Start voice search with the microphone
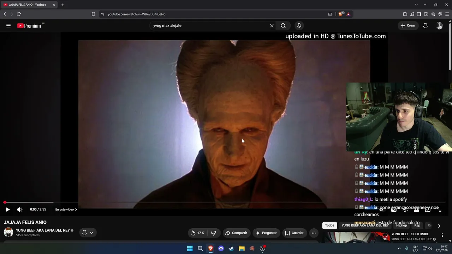Screen dimensions: 452x254 (299, 25)
